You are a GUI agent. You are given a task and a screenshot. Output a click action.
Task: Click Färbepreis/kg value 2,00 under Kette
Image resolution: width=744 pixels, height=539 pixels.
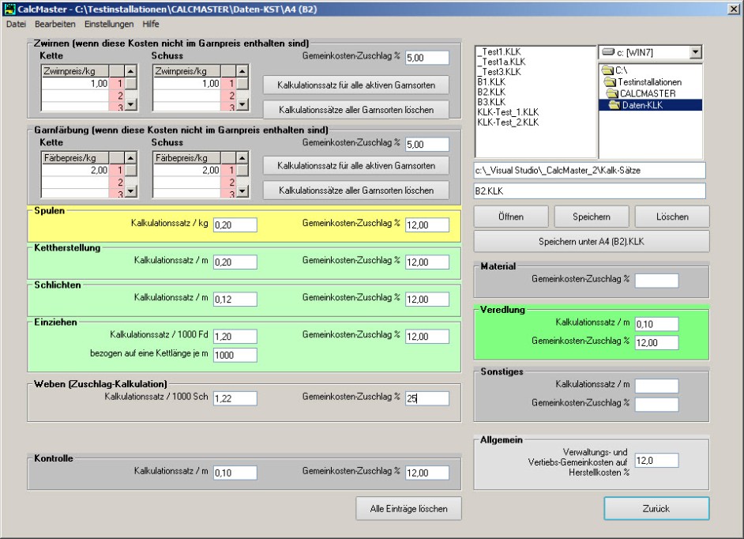pos(76,170)
